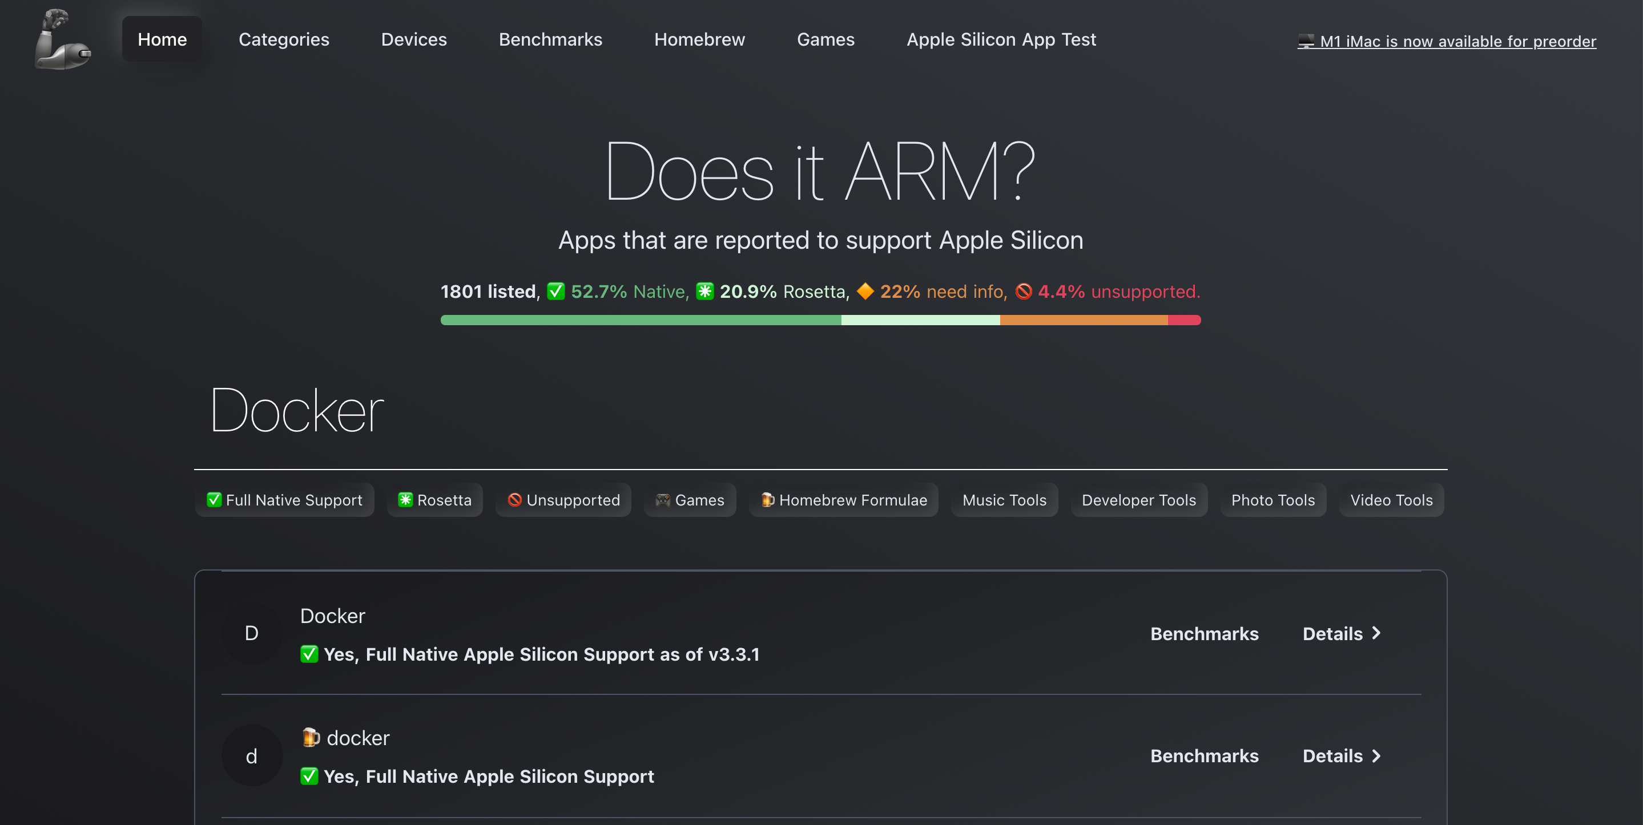1643x825 pixels.
Task: Toggle the Rosetta filter chip
Action: click(x=434, y=500)
